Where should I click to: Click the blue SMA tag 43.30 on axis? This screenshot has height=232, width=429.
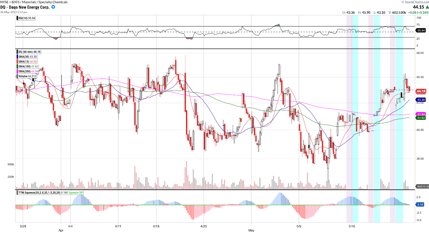(x=421, y=100)
